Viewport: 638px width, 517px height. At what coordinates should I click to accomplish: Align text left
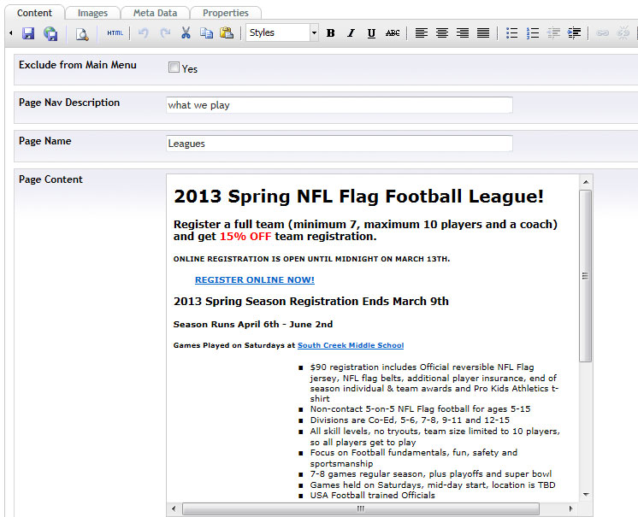(421, 33)
